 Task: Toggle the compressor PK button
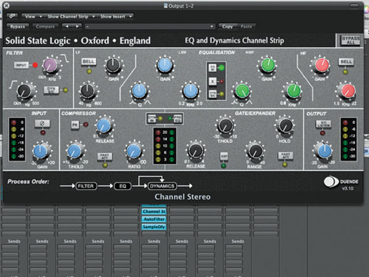point(75,124)
